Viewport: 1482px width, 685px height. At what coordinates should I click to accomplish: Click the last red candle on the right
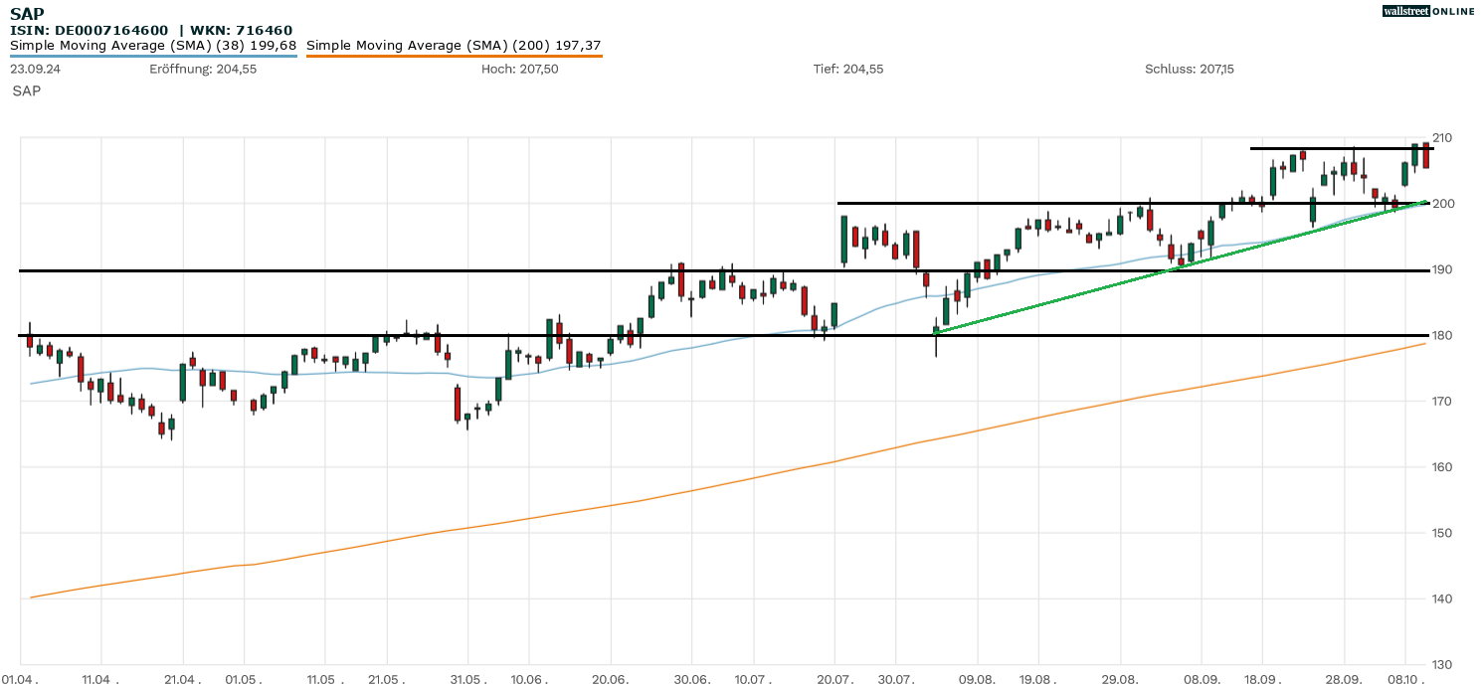tap(1425, 154)
